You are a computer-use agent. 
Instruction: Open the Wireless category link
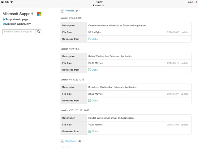(70, 11)
